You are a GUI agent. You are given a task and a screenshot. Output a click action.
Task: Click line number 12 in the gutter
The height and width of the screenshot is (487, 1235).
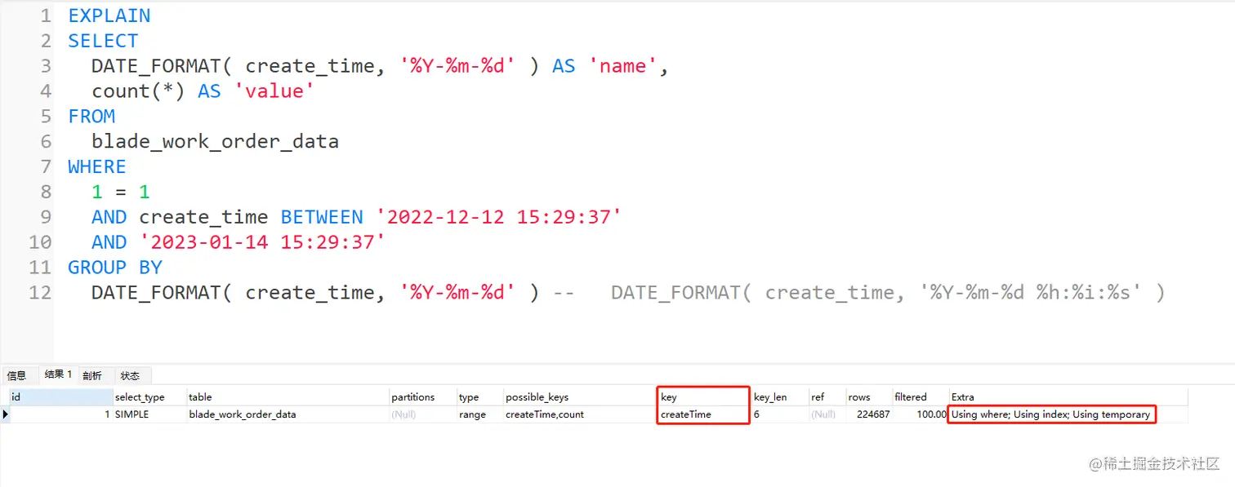coord(40,292)
